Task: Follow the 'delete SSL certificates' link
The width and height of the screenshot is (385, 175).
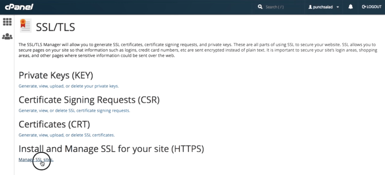Action: (x=67, y=135)
